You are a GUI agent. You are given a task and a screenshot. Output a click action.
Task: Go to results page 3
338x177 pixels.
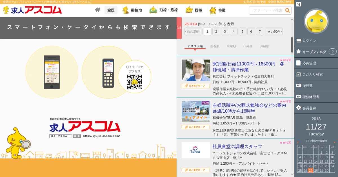pyautogui.click(x=225, y=31)
